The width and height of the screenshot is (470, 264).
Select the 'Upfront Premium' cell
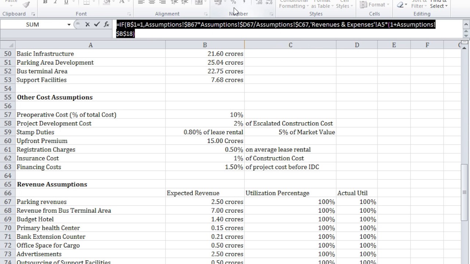(90, 141)
